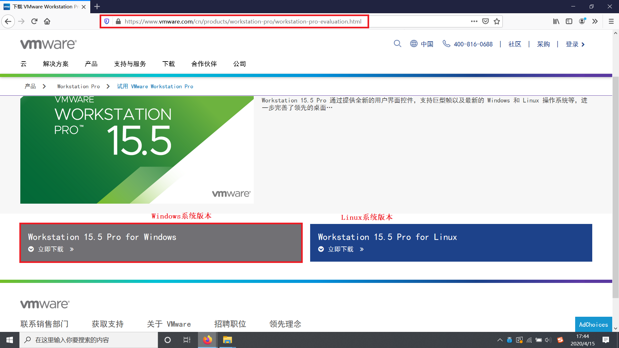Click the browser Forward arrow
Image resolution: width=619 pixels, height=348 pixels.
21,22
